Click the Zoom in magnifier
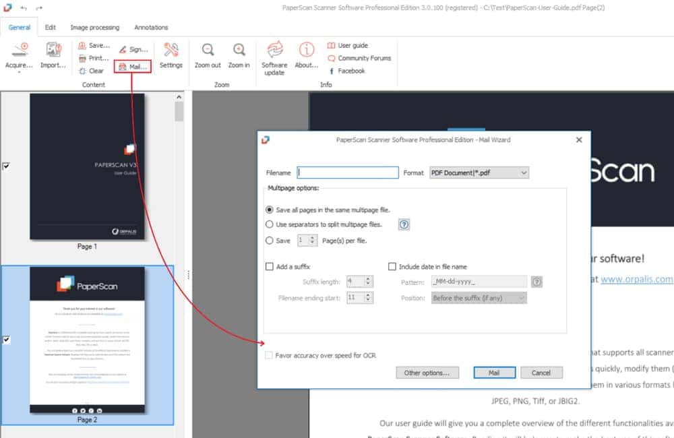674x438 pixels. click(239, 50)
